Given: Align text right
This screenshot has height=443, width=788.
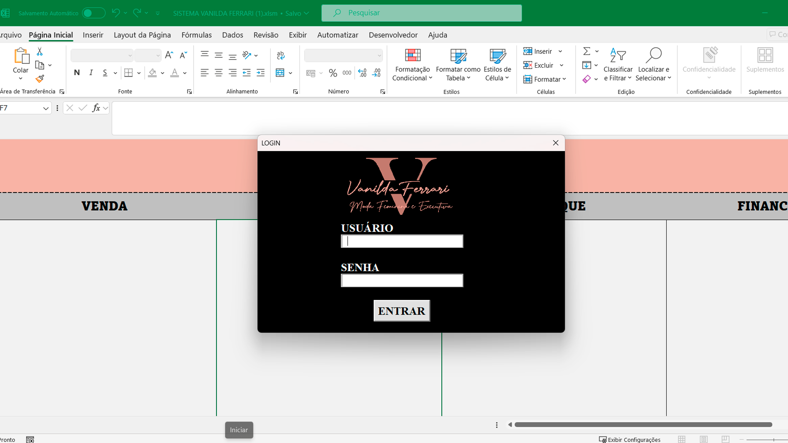Looking at the screenshot, I should tap(232, 73).
